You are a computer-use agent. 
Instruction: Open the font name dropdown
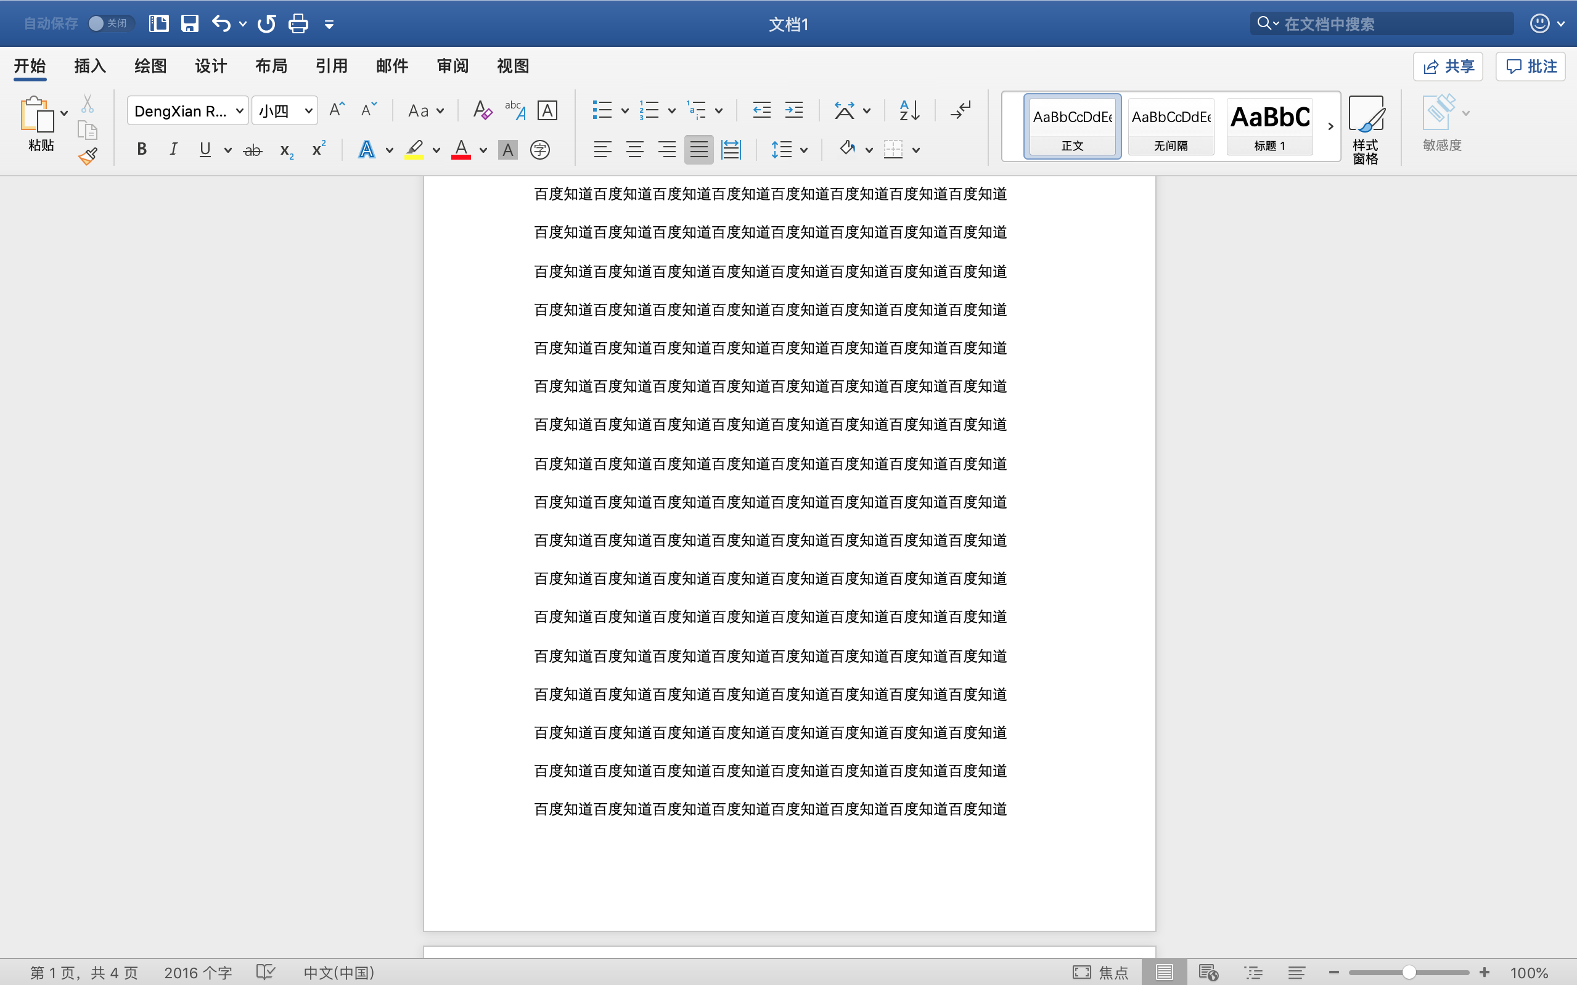pyautogui.click(x=239, y=111)
